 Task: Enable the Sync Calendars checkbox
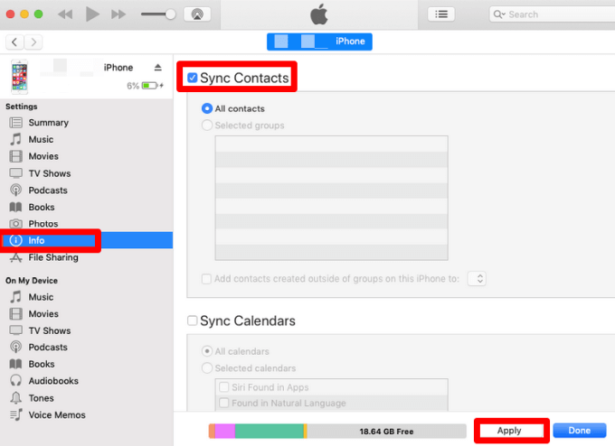pyautogui.click(x=192, y=321)
